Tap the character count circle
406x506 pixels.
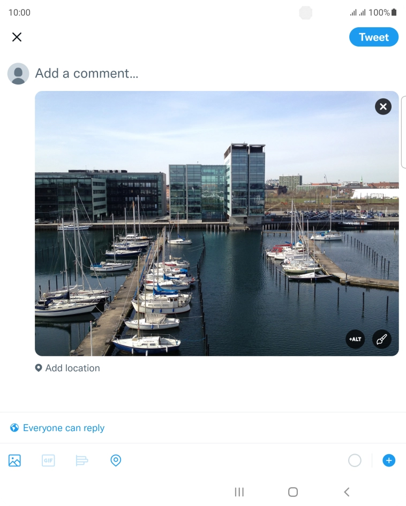click(355, 461)
